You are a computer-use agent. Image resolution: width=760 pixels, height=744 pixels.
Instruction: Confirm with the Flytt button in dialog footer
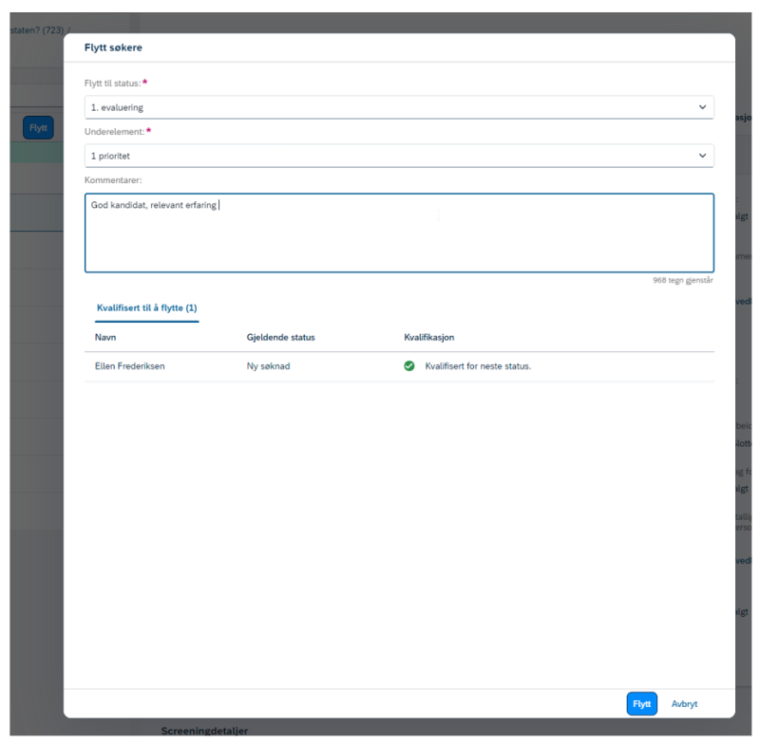(x=642, y=704)
